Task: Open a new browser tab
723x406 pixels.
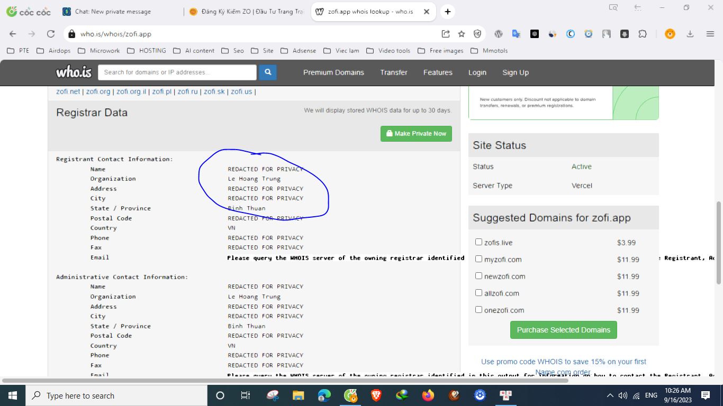Action: pos(448,12)
